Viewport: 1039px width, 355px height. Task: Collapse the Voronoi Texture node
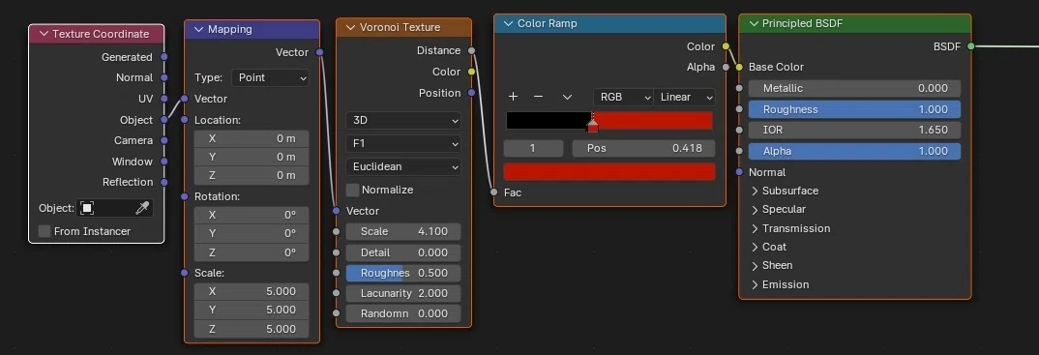click(x=350, y=27)
